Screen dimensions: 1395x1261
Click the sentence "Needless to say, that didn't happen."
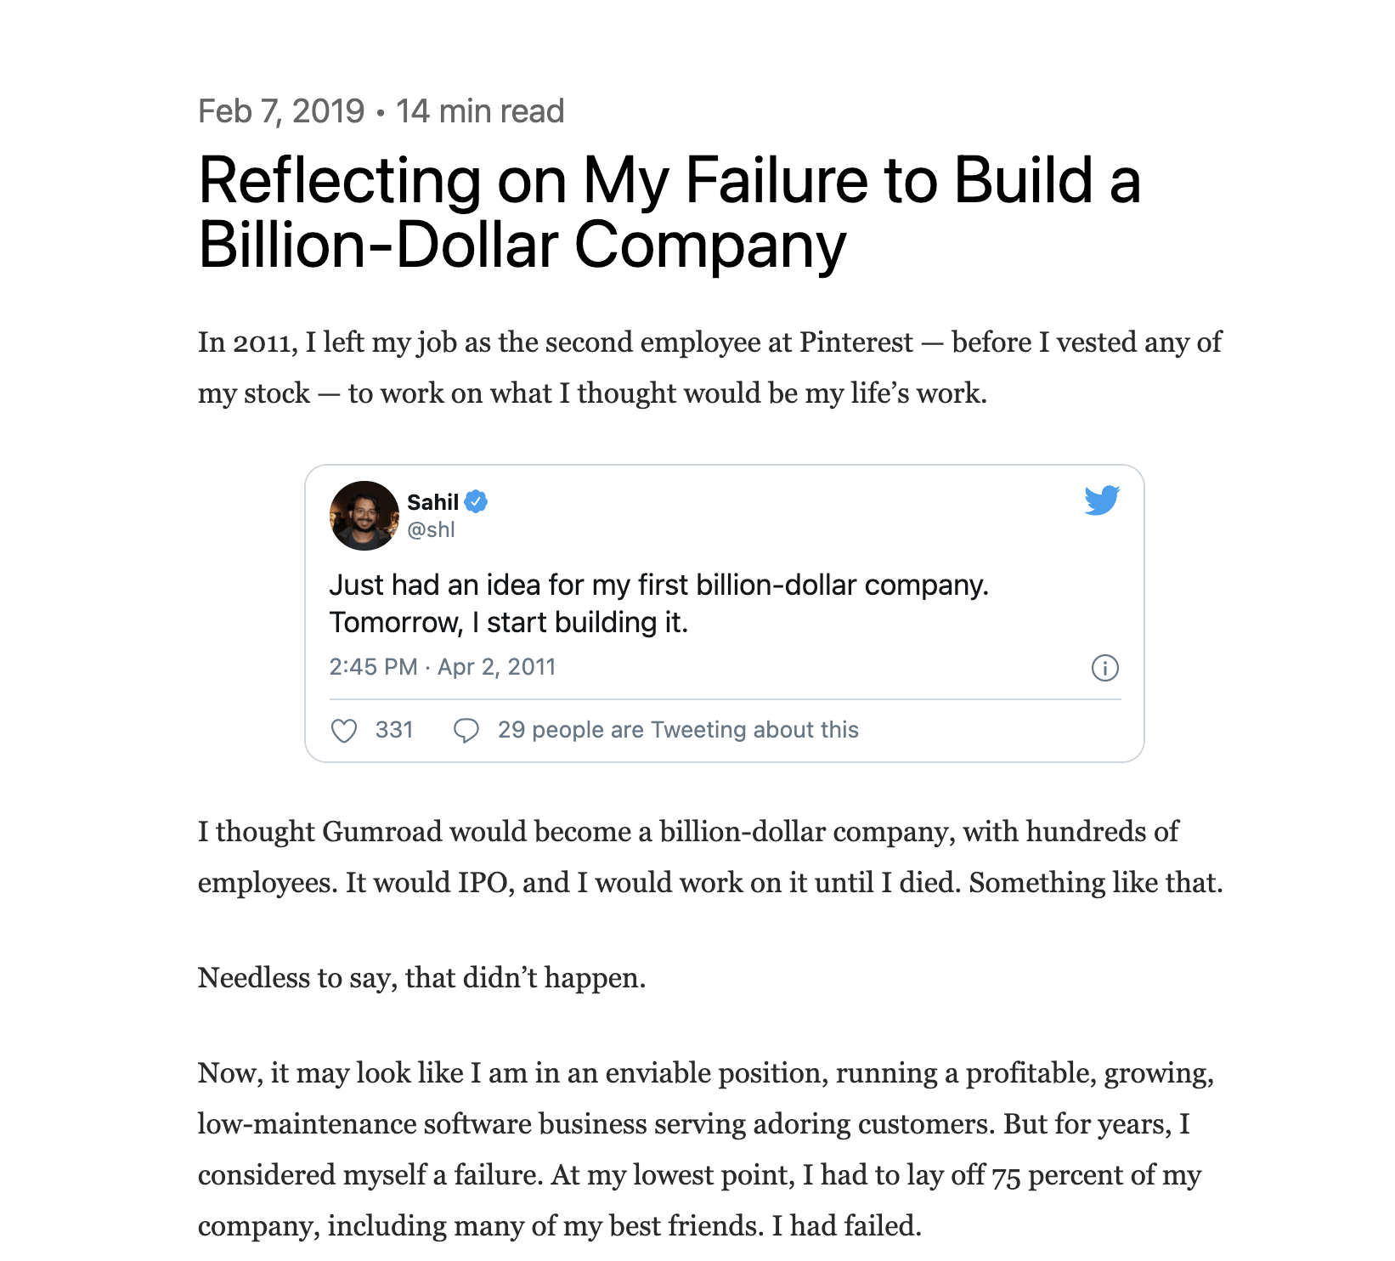click(x=421, y=978)
